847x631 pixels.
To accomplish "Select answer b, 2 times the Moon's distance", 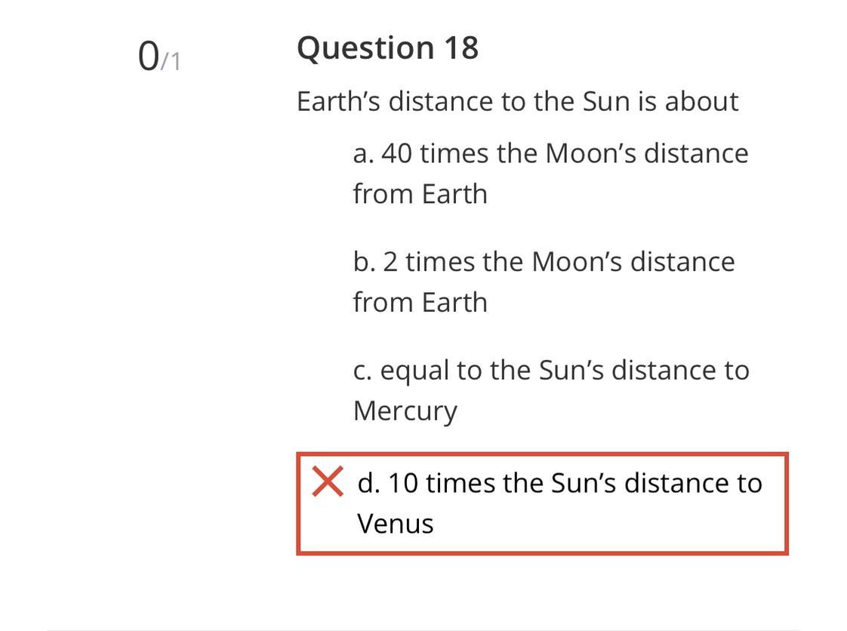I will pos(543,263).
